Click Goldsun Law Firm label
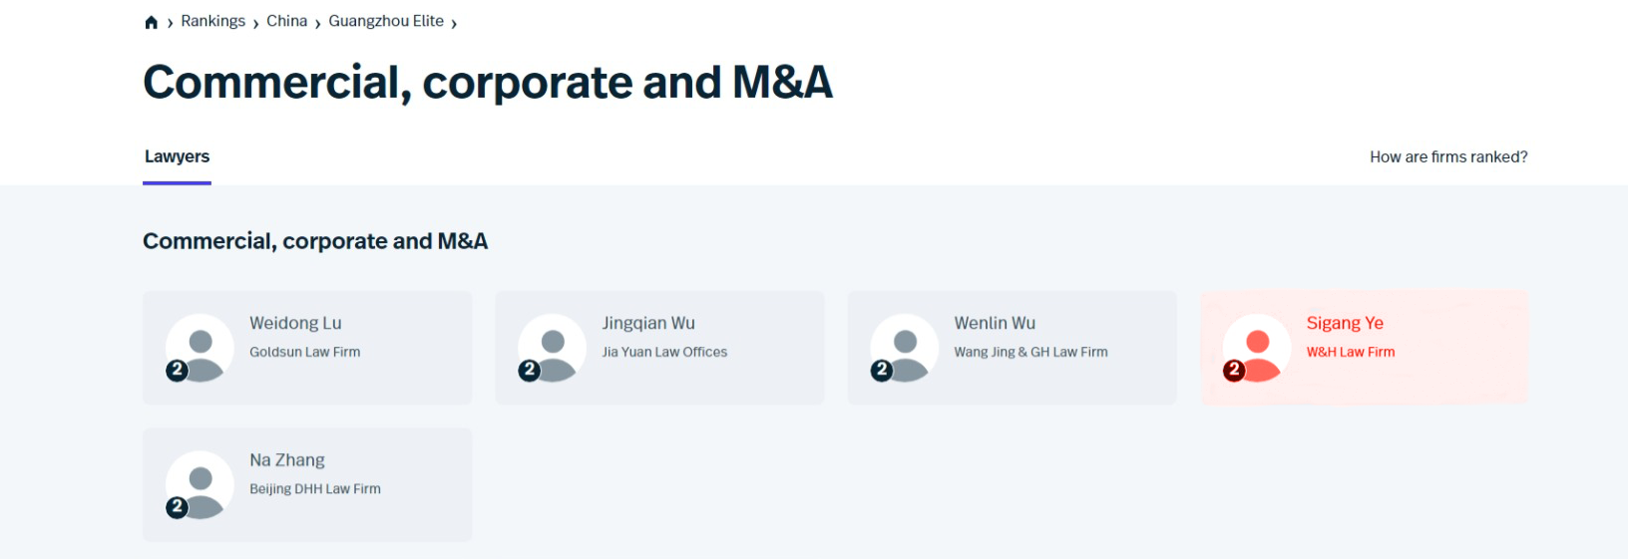This screenshot has height=559, width=1628. pyautogui.click(x=304, y=352)
